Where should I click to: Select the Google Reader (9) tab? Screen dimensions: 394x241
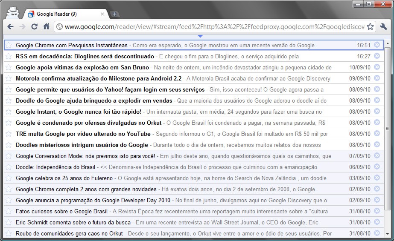coord(66,14)
